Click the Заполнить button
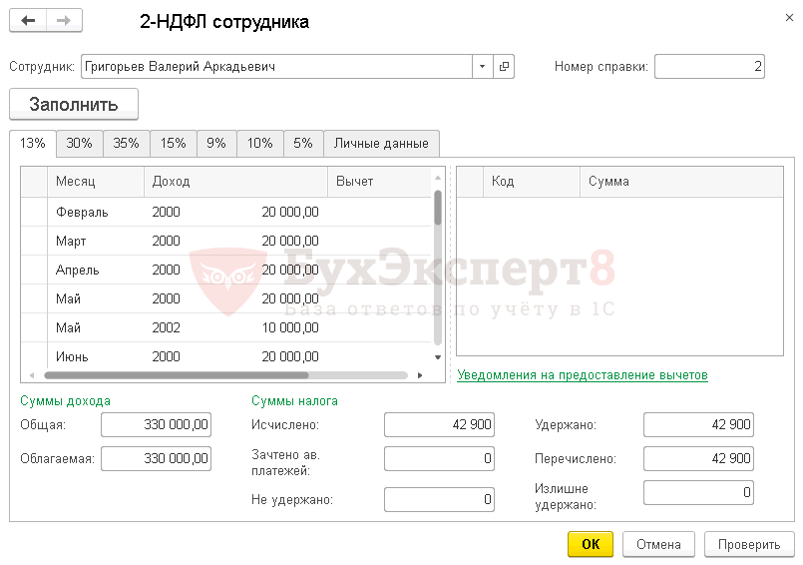Screen dimensions: 803x565 [74, 104]
